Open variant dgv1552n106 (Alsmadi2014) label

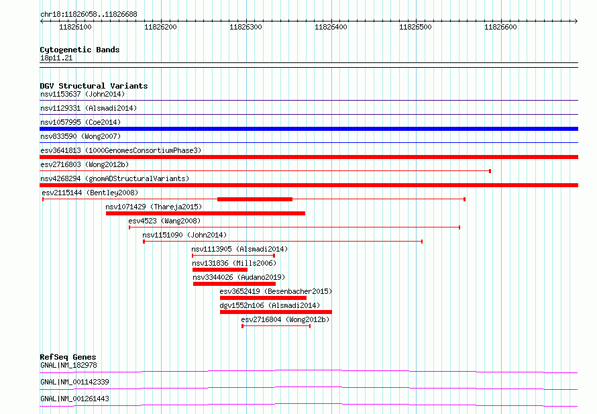270,305
